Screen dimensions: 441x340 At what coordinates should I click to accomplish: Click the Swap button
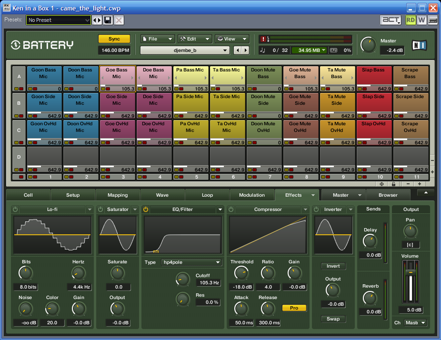point(333,319)
